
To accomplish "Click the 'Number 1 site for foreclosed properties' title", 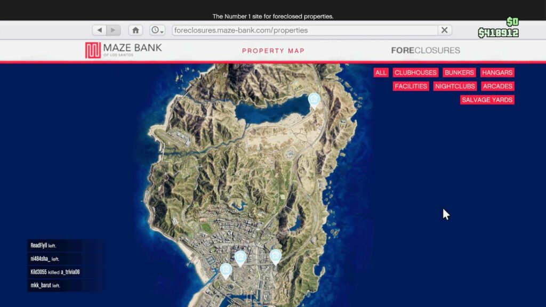I will click(x=273, y=17).
